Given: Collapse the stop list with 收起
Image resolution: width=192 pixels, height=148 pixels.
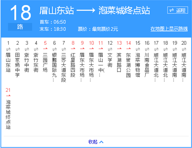Looking at the screenshot, I should (93, 142).
